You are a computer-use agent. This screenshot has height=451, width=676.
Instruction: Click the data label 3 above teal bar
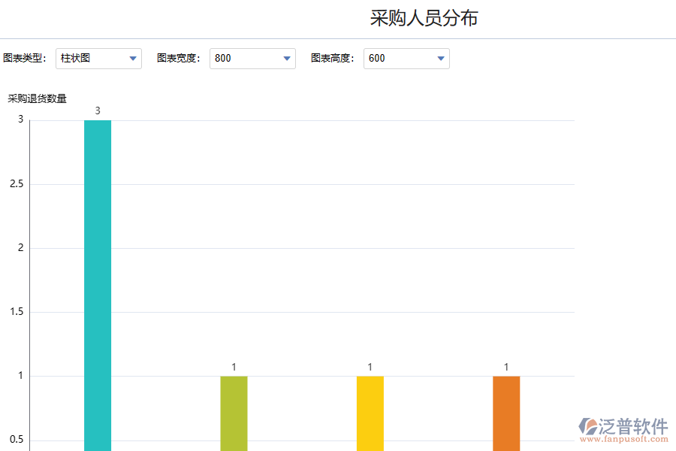97,110
